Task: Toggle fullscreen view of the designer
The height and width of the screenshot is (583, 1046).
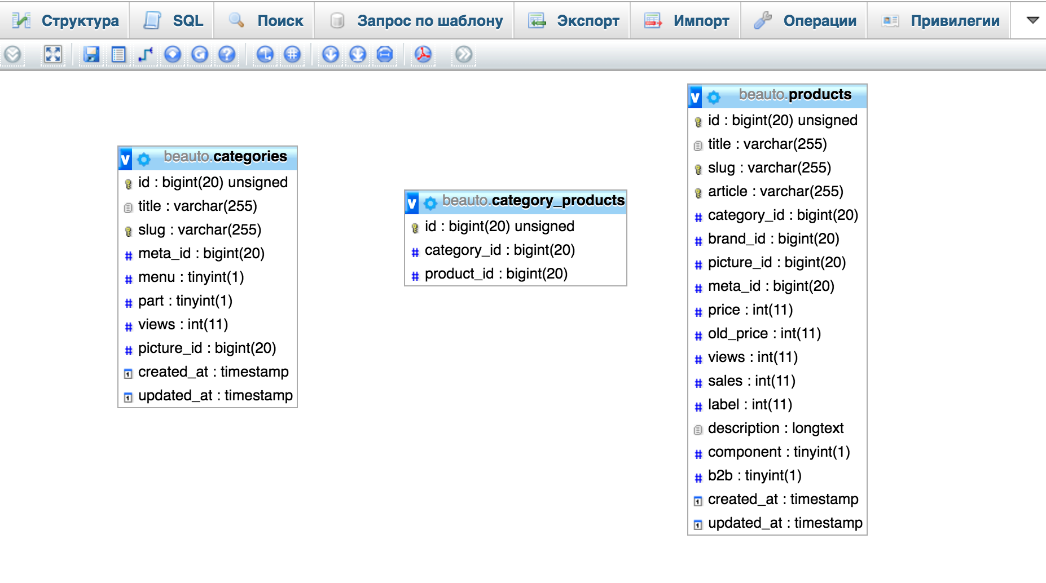Action: (x=53, y=55)
